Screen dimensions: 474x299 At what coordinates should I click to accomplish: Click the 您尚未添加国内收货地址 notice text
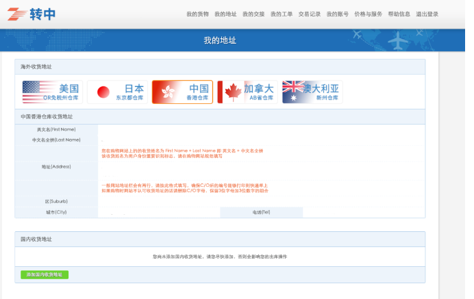[x=220, y=257]
